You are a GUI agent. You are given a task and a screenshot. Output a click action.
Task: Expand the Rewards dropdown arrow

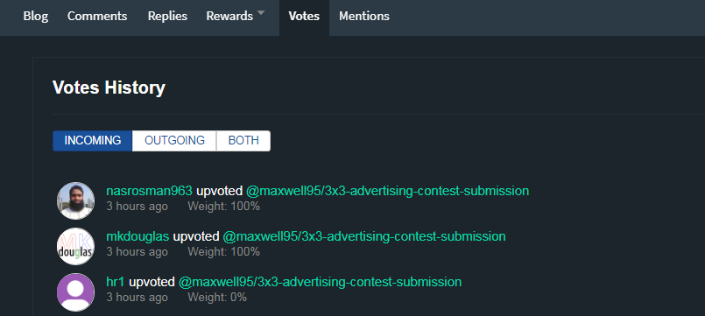(x=261, y=14)
